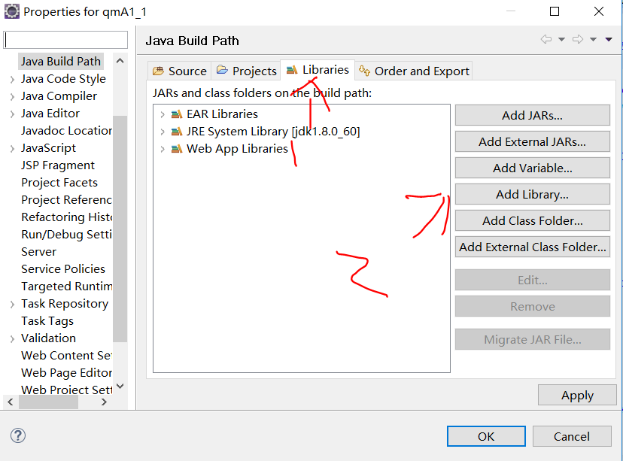Click the Cancel button

(572, 436)
